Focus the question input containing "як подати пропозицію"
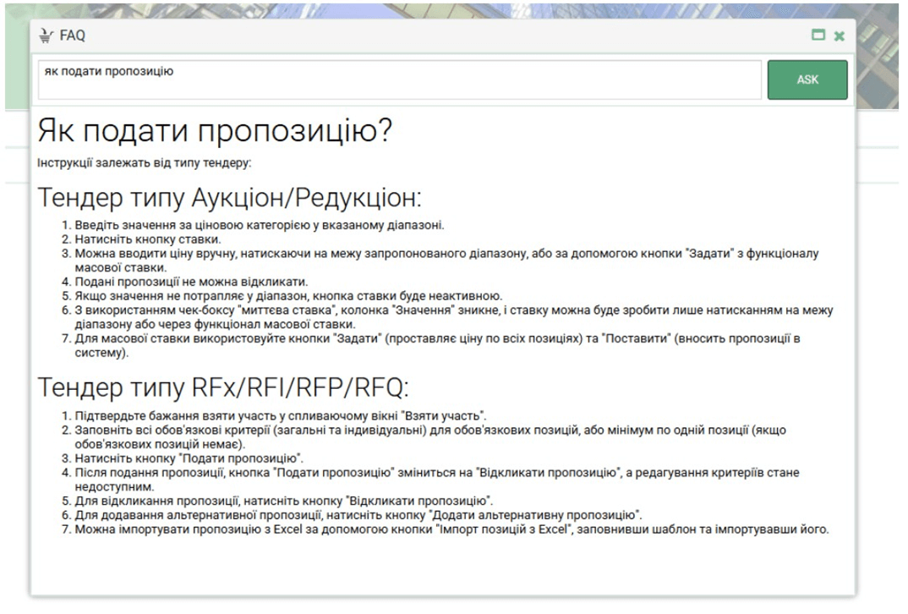The image size is (908, 614). (x=399, y=79)
